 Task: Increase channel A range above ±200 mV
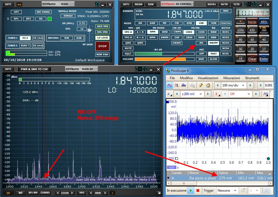tap(208, 94)
